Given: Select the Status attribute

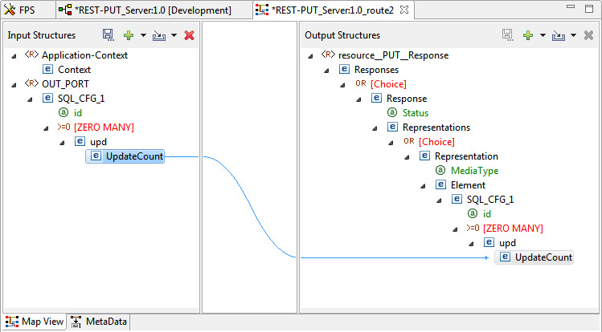Looking at the screenshot, I should (416, 113).
